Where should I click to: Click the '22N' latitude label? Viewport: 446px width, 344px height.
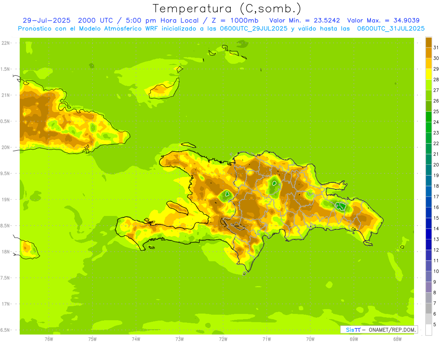pyautogui.click(x=6, y=43)
